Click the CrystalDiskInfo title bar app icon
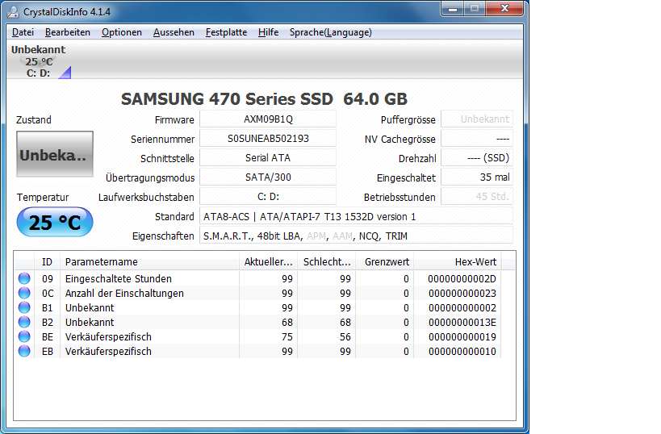This screenshot has width=661, height=434. pyautogui.click(x=13, y=12)
